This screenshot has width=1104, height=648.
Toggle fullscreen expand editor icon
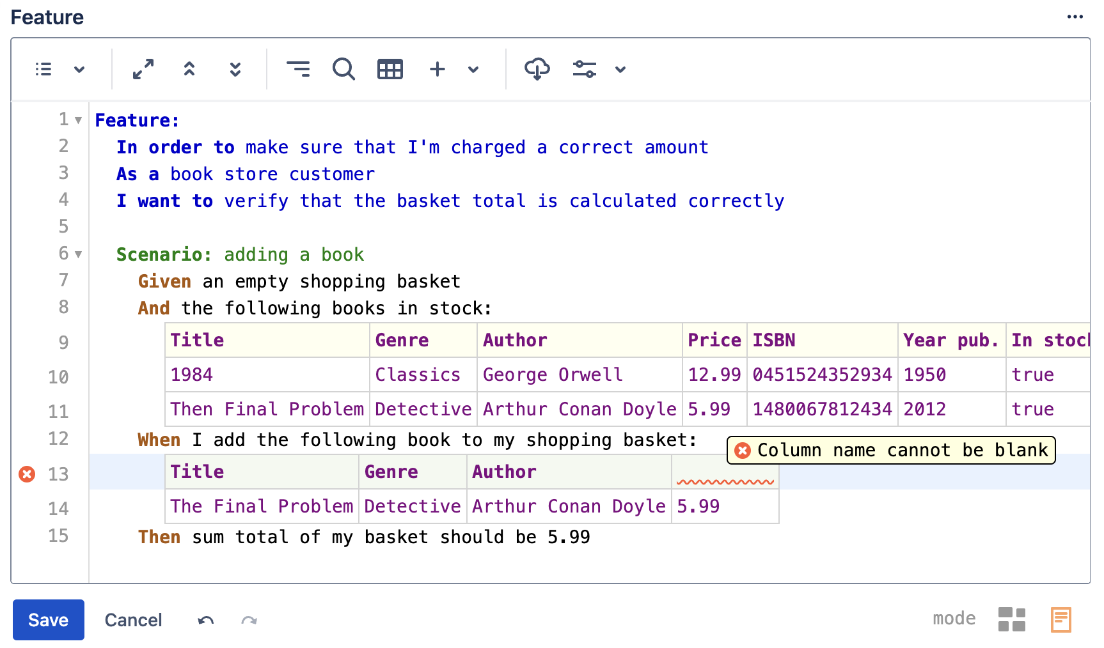143,69
